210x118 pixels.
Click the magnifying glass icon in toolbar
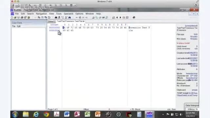point(107,17)
